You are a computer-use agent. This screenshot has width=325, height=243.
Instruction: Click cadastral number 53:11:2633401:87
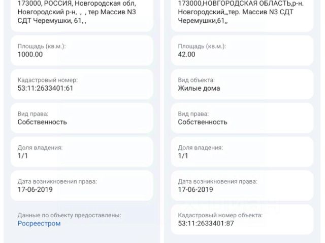pyautogui.click(x=206, y=223)
